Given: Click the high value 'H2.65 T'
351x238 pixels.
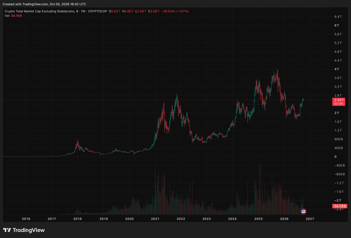Looking at the screenshot, I should coord(128,11).
